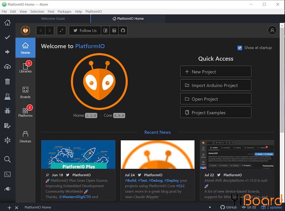Open the Boards section in sidebar
The height and width of the screenshot is (211, 285).
pyautogui.click(x=25, y=93)
